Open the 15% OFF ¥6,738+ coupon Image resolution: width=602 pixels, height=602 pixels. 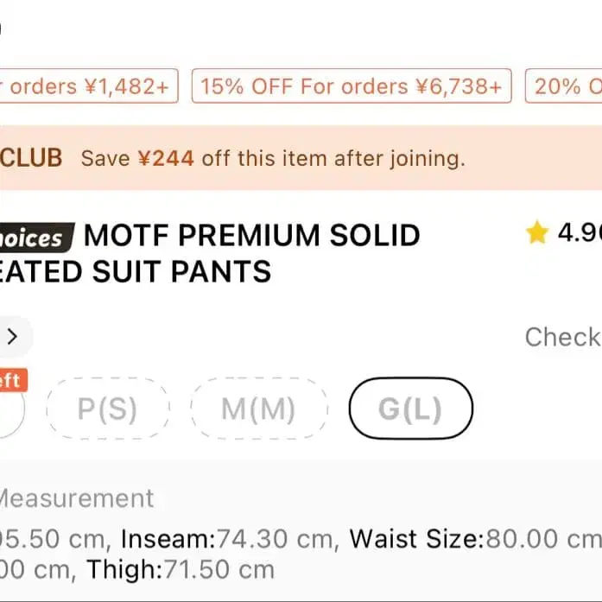pos(351,86)
